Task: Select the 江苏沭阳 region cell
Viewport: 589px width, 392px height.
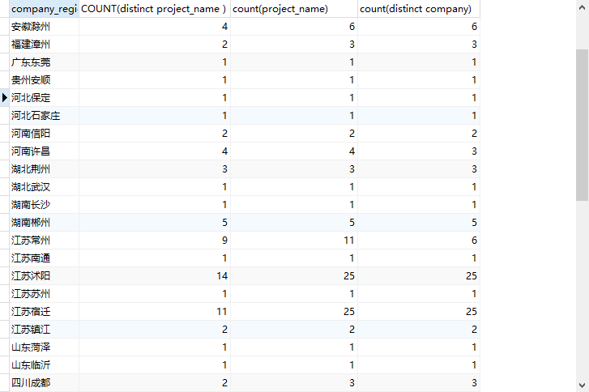Action: click(44, 276)
